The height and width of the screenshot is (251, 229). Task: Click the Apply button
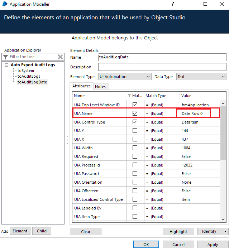click(213, 245)
